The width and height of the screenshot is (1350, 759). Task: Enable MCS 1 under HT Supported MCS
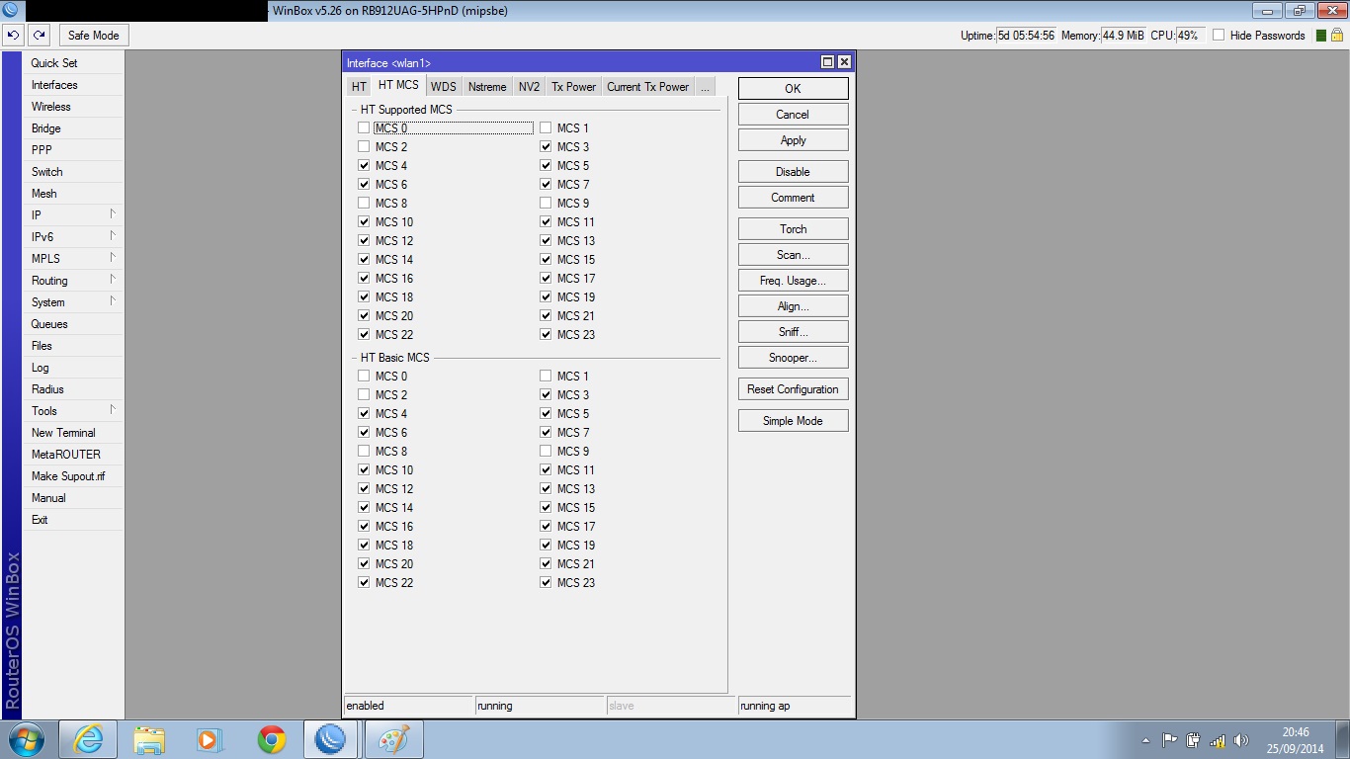tap(546, 128)
